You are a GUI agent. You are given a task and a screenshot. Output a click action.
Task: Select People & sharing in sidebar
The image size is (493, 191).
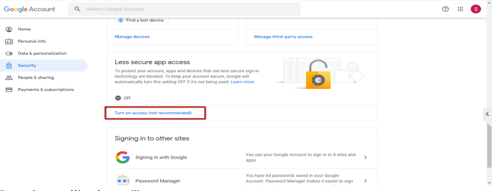[35, 78]
